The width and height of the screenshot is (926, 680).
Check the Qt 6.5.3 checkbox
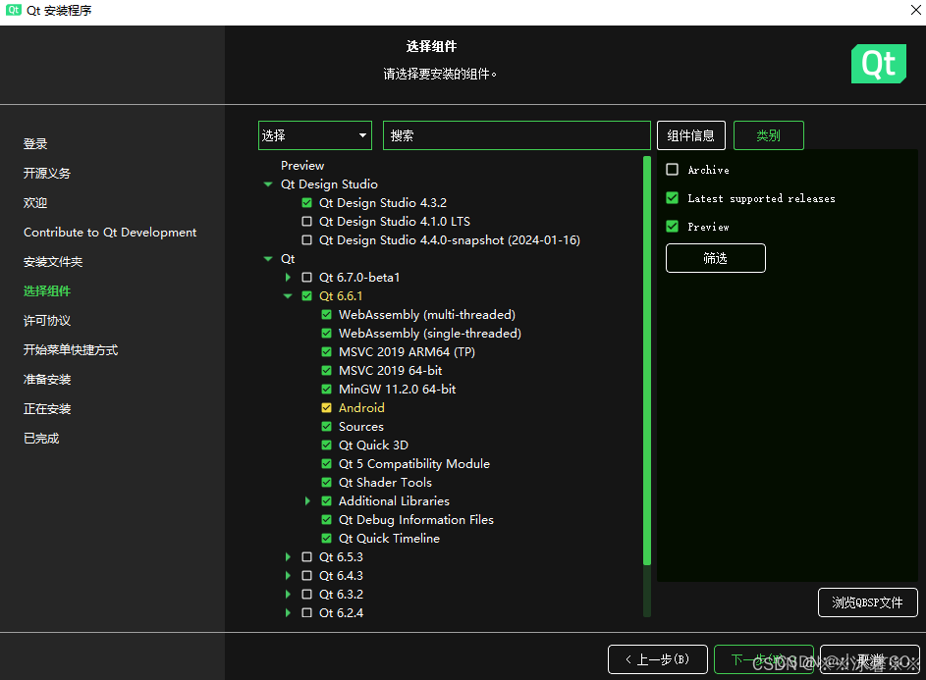(x=306, y=557)
